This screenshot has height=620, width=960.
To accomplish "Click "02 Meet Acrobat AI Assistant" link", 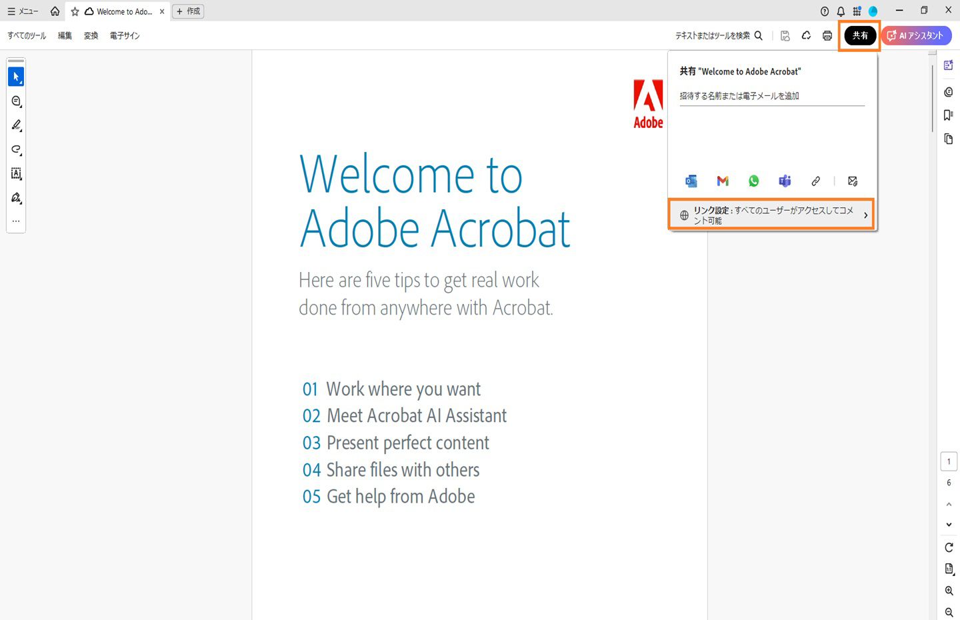I will (x=404, y=416).
